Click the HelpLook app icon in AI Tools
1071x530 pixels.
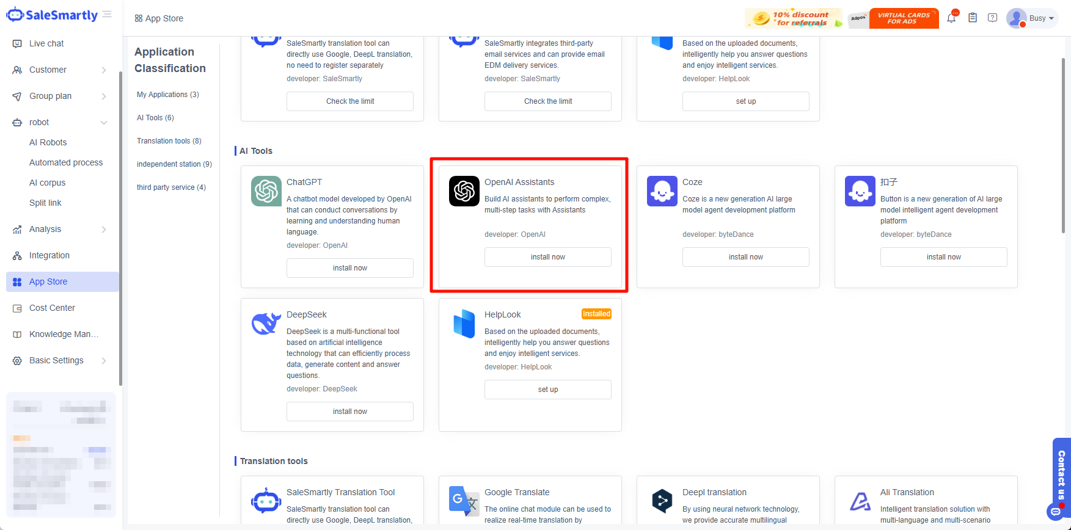(x=464, y=324)
